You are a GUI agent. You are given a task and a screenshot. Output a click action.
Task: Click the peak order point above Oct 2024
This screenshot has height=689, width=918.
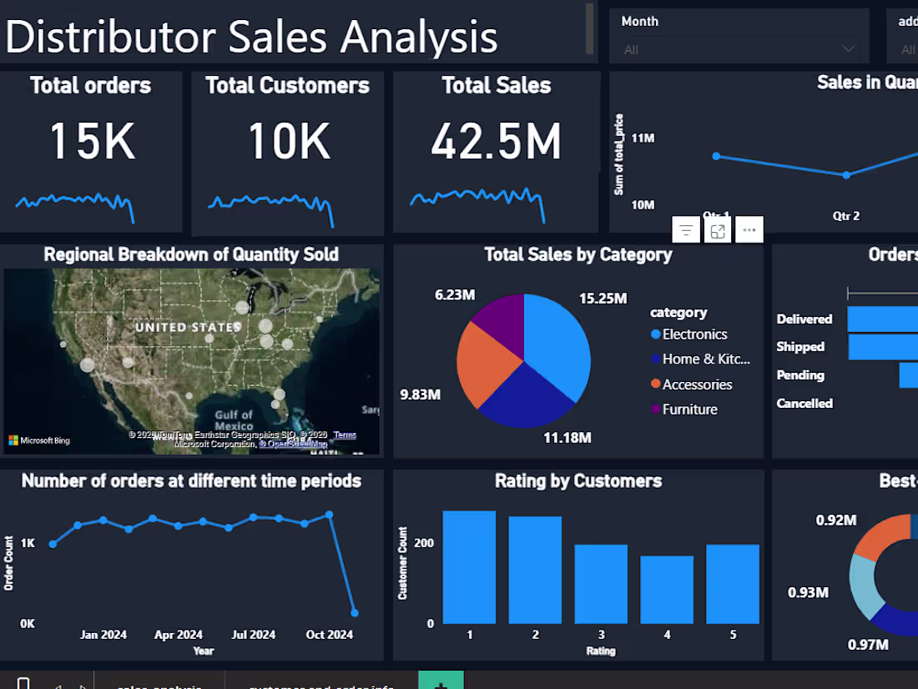[x=329, y=515]
